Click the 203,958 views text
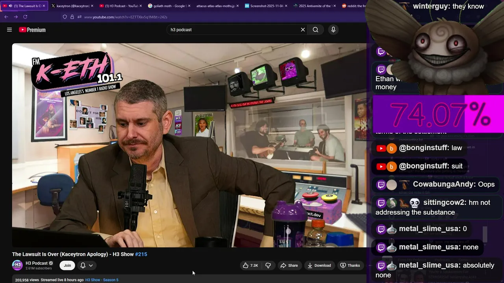 click(27, 280)
